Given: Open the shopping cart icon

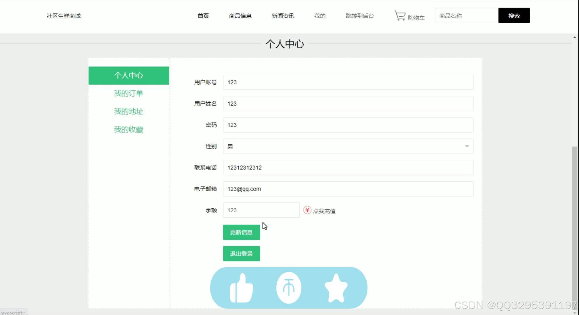Looking at the screenshot, I should (x=400, y=16).
